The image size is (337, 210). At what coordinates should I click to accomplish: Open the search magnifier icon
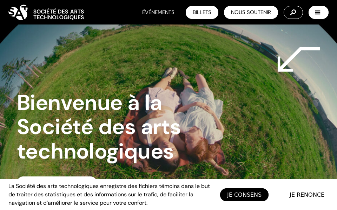click(x=293, y=13)
